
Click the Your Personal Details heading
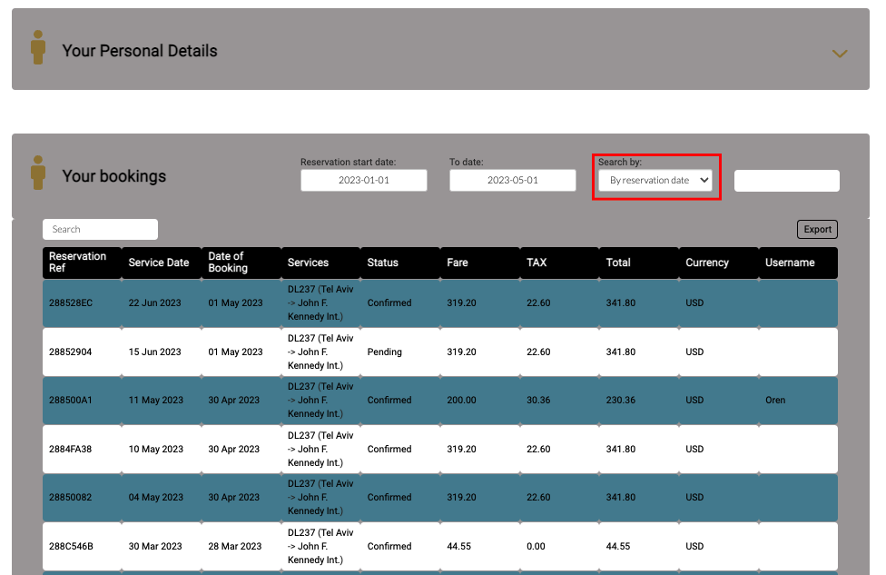(x=140, y=51)
